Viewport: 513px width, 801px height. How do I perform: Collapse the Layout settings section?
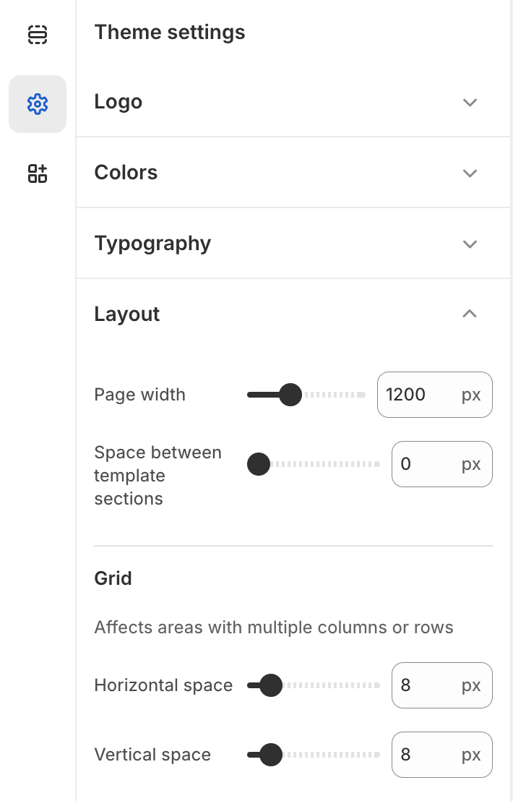point(469,314)
